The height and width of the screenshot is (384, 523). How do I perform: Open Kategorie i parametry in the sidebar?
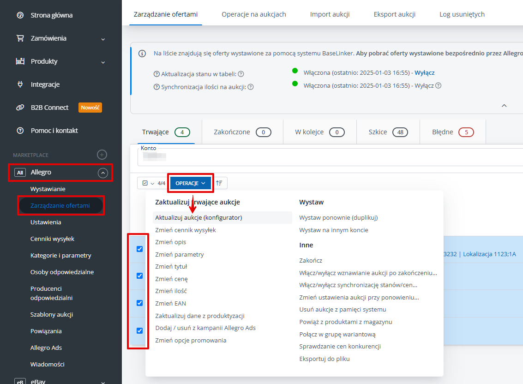pyautogui.click(x=61, y=256)
